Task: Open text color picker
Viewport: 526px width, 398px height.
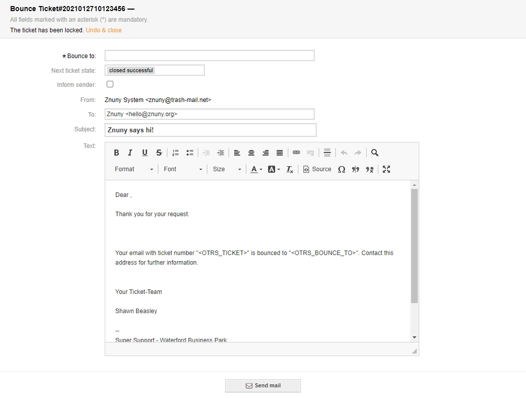Action: tap(256, 169)
